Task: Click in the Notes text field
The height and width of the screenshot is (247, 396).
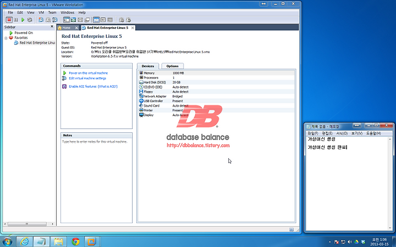Action: 96,180
